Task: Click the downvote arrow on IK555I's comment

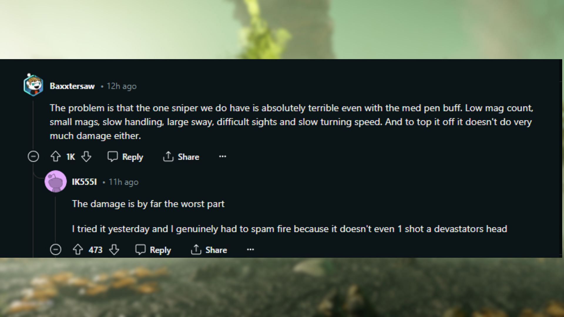Action: pos(114,250)
